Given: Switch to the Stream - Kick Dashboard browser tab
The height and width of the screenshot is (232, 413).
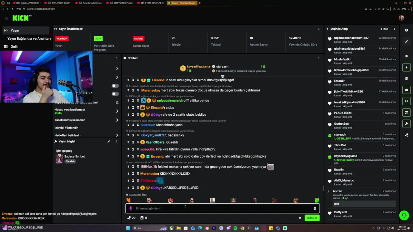Looking at the screenshot, I should click(182, 3).
